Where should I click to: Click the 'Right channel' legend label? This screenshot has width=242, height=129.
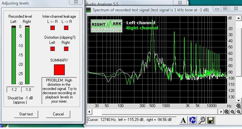pos(142,28)
